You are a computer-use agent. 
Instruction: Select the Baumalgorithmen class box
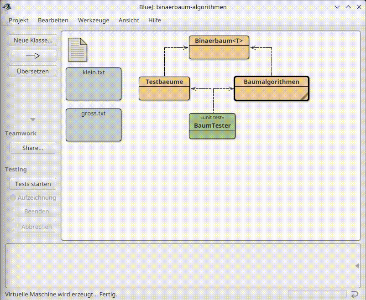click(272, 88)
